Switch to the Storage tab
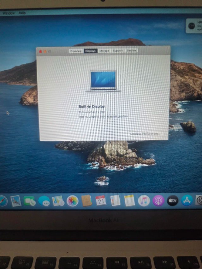This screenshot has height=269, width=202. tap(104, 51)
